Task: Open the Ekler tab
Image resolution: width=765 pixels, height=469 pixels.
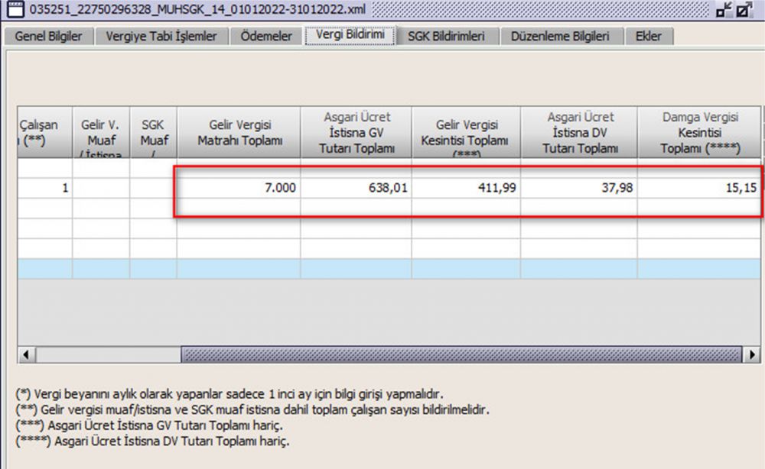Action: (649, 36)
